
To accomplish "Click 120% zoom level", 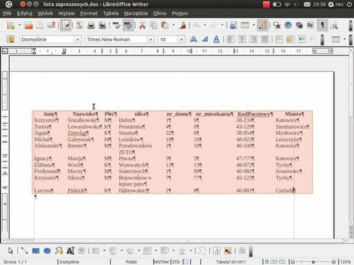I will coord(346,262).
